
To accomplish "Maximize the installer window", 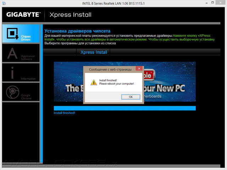I will tap(212, 2).
